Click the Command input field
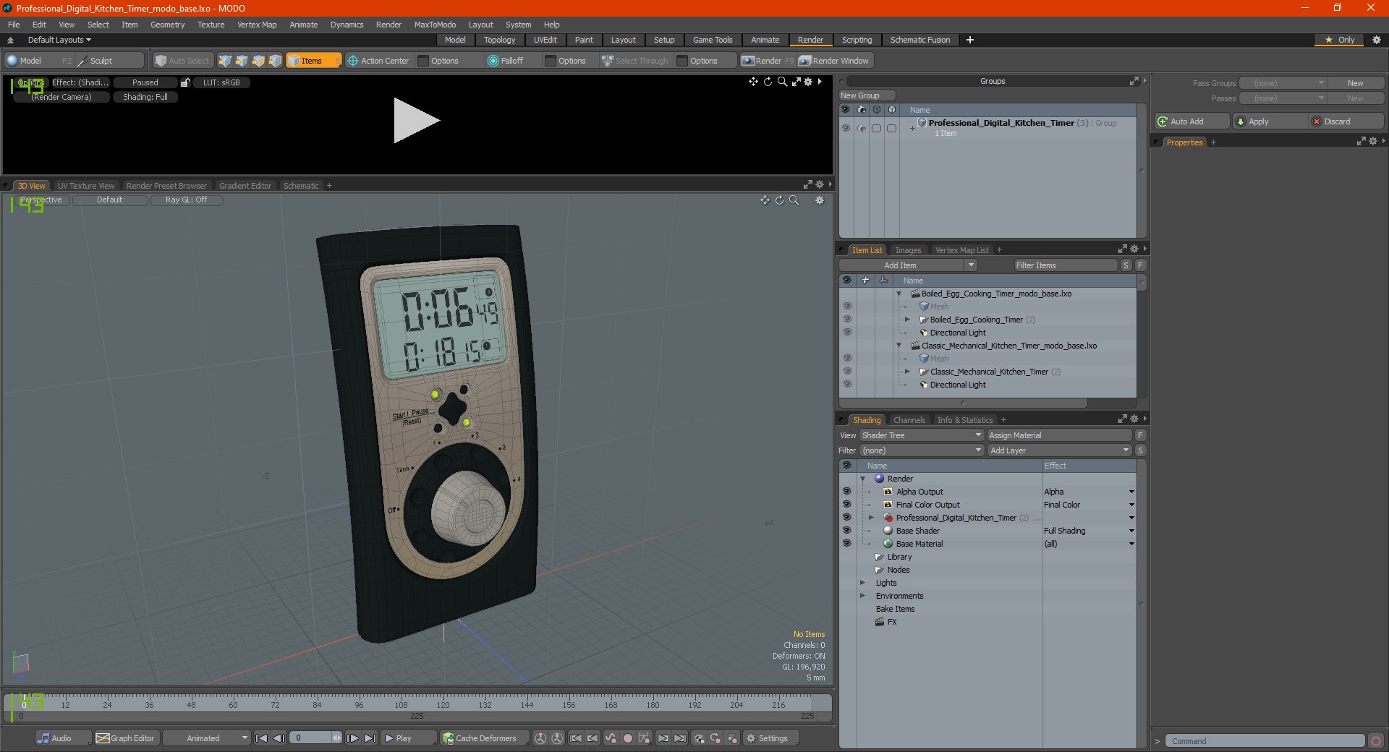Image resolution: width=1389 pixels, height=752 pixels. [1265, 741]
